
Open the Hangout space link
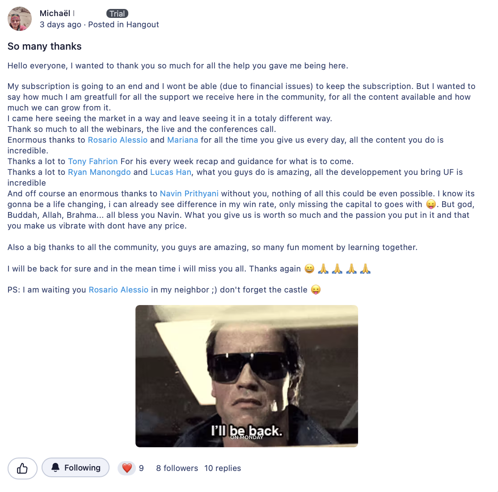143,25
